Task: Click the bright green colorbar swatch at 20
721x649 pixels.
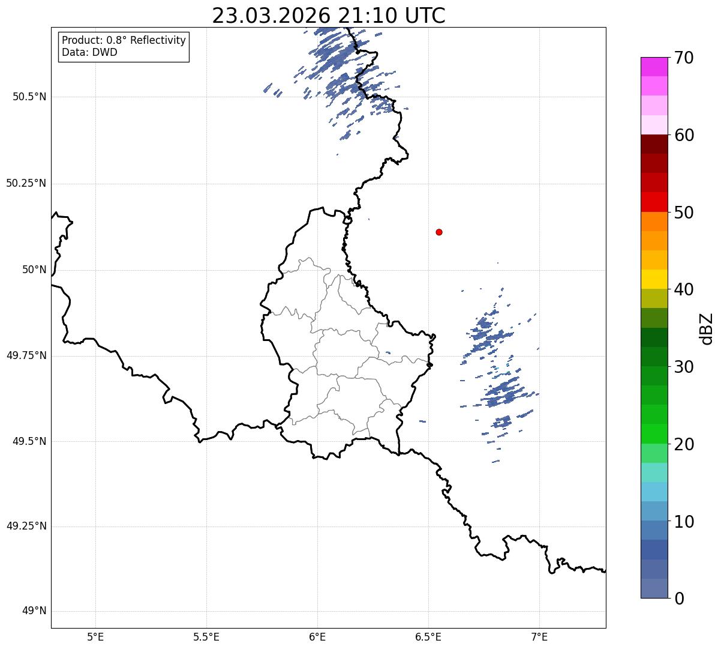Action: point(654,434)
